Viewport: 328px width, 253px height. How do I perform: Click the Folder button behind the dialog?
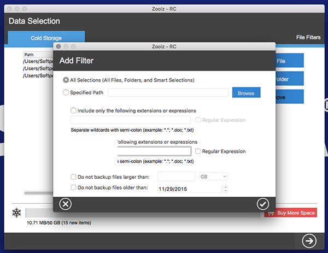[x=290, y=79]
